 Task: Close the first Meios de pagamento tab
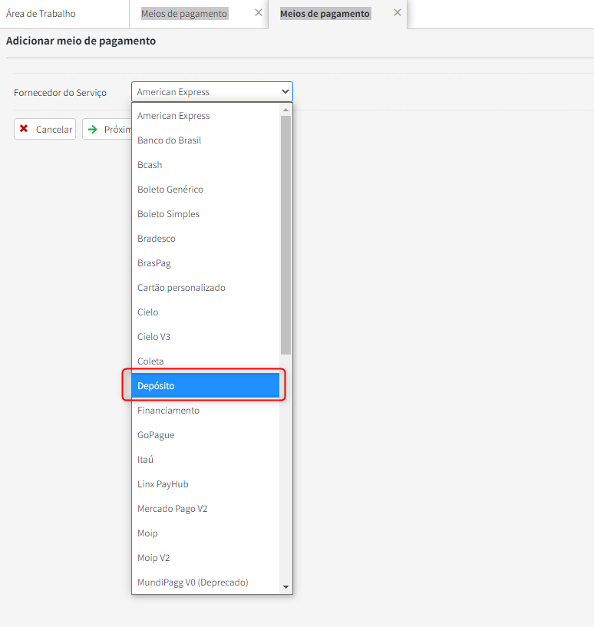point(259,13)
